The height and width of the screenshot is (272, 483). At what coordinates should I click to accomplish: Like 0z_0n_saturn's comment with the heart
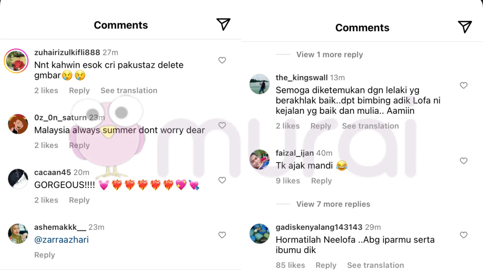pyautogui.click(x=222, y=125)
